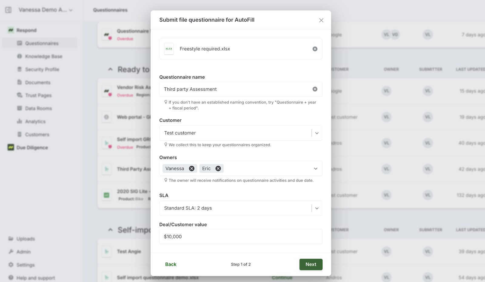The height and width of the screenshot is (282, 485).
Task: Open the SLA dropdown menu
Action: [317, 208]
